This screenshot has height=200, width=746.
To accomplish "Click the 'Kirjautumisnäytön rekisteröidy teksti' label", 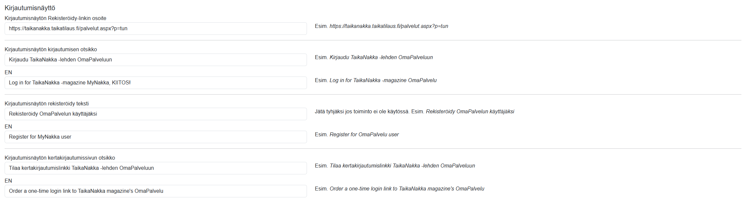I will click(x=46, y=104).
